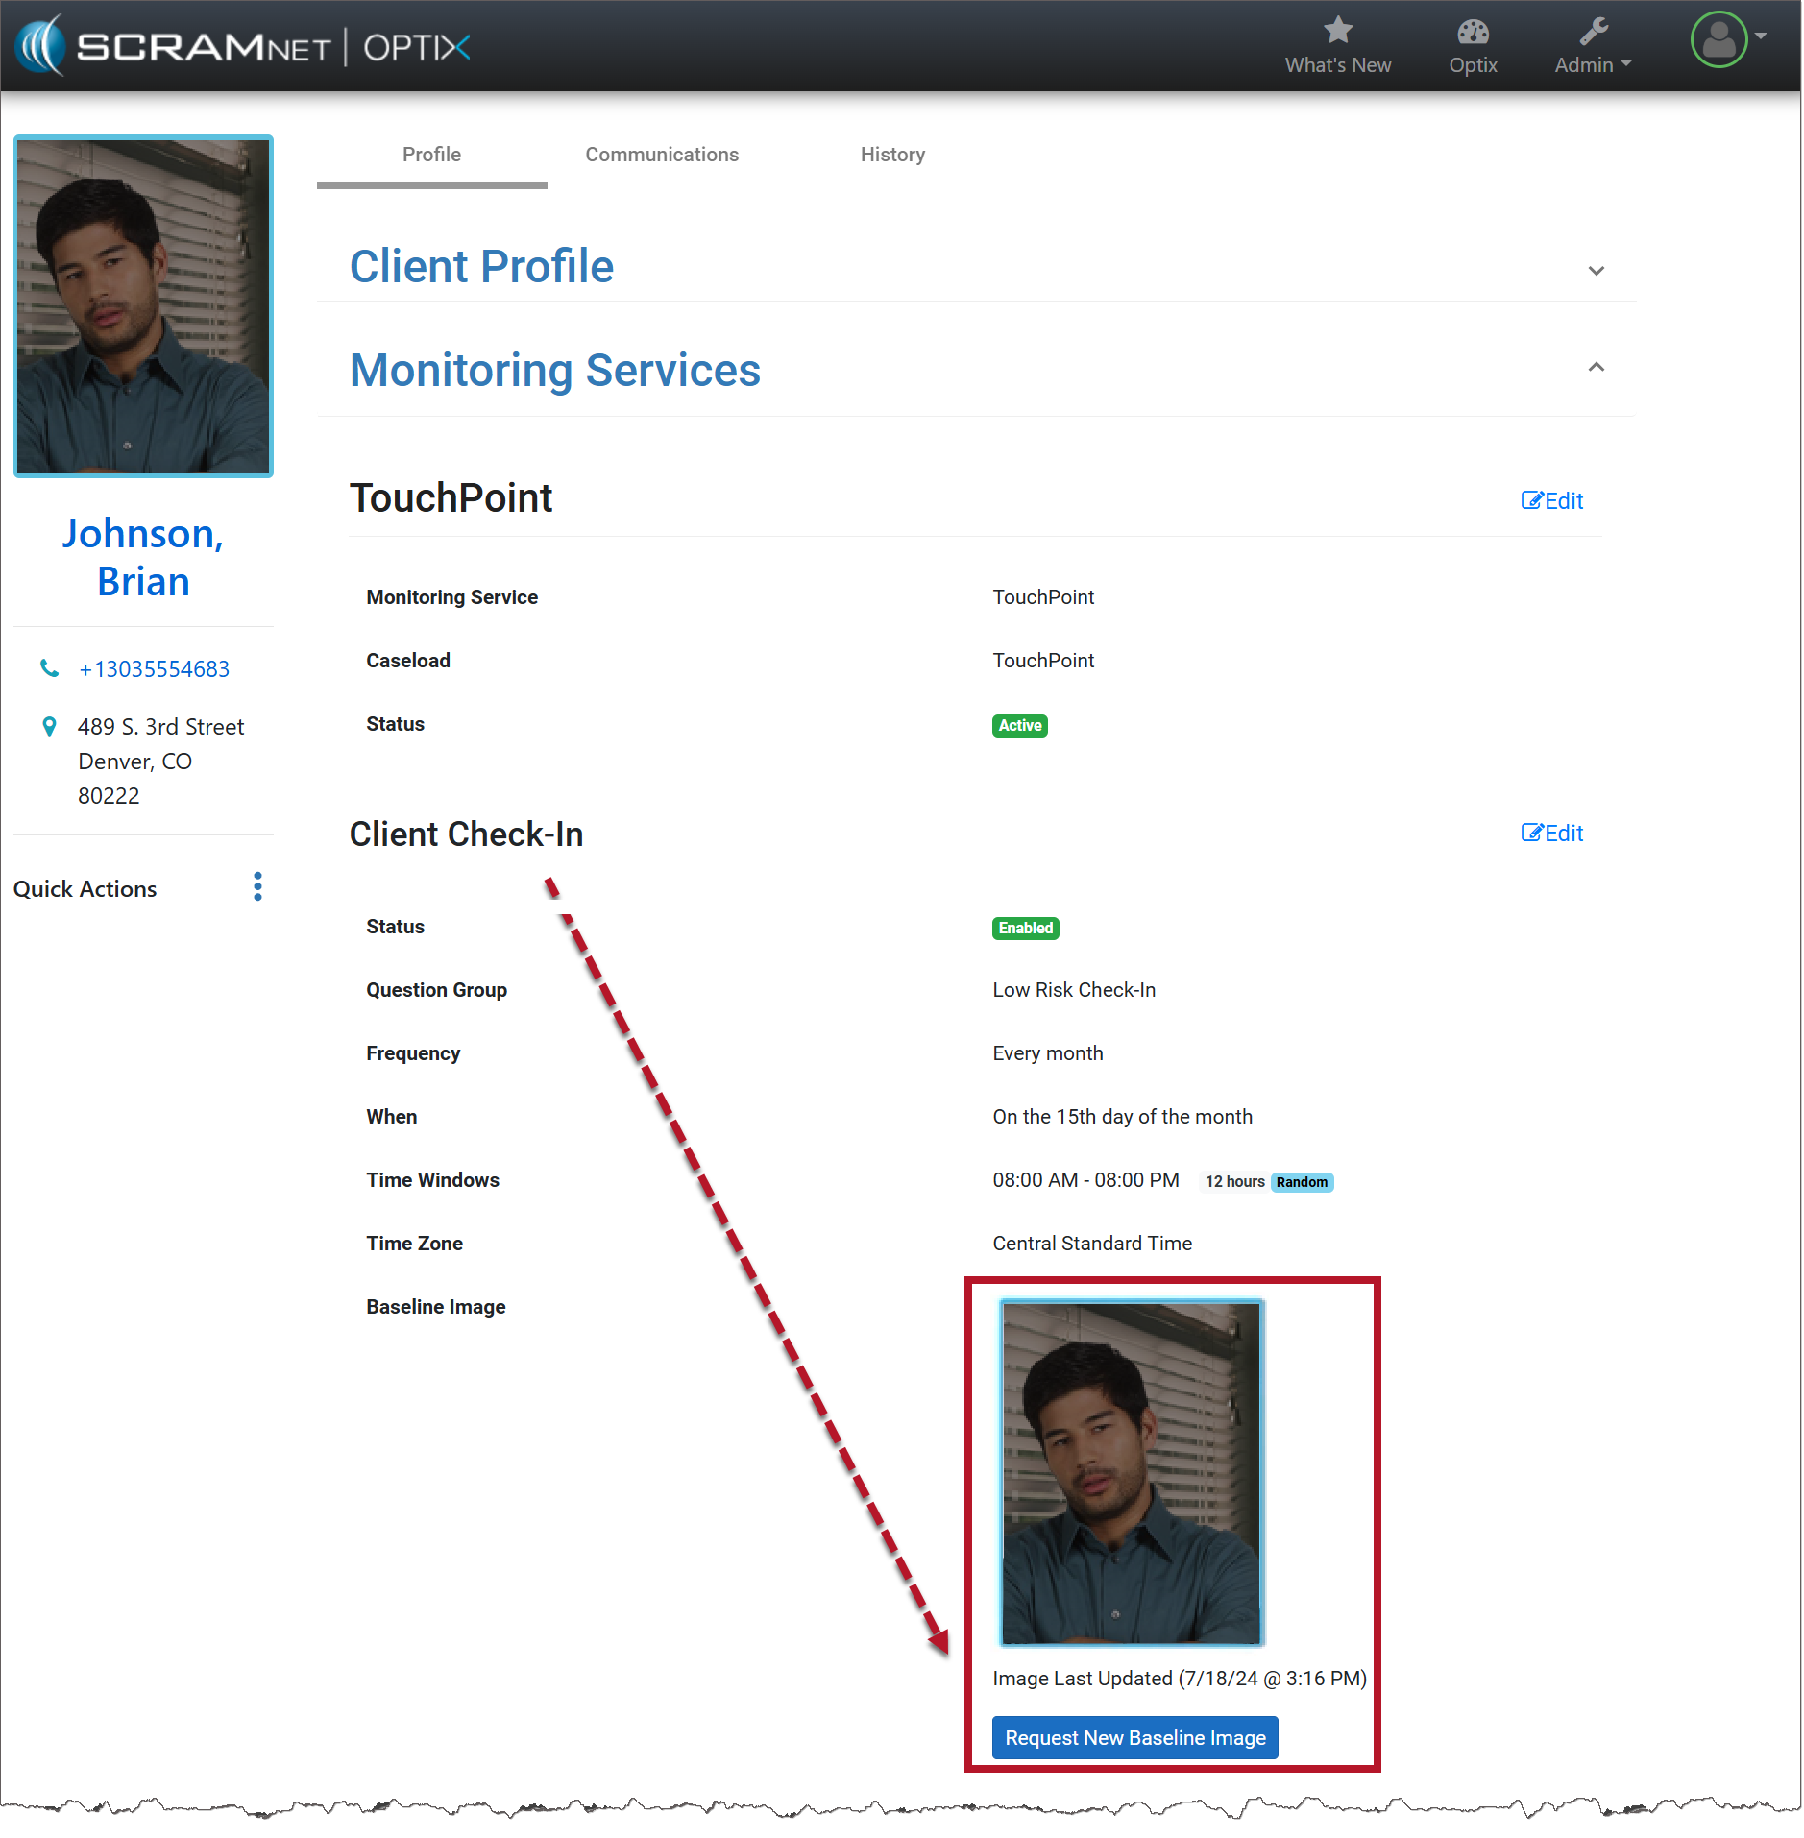This screenshot has height=1838, width=1804.
Task: Switch to the History tab
Action: [x=891, y=155]
